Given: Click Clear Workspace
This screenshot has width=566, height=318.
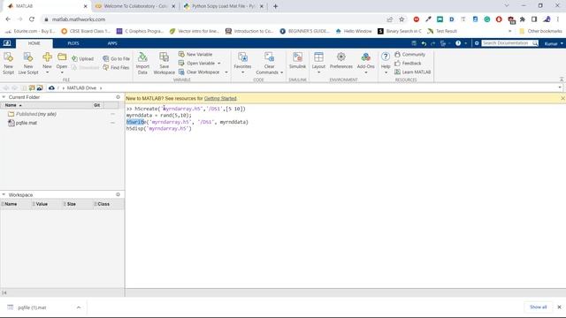Looking at the screenshot, I should coord(199,72).
